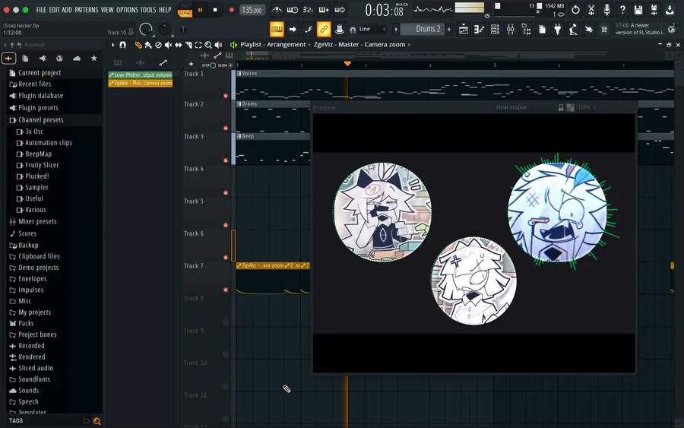The height and width of the screenshot is (428, 684).
Task: Adjust the main pitch knob
Action: tap(164, 29)
